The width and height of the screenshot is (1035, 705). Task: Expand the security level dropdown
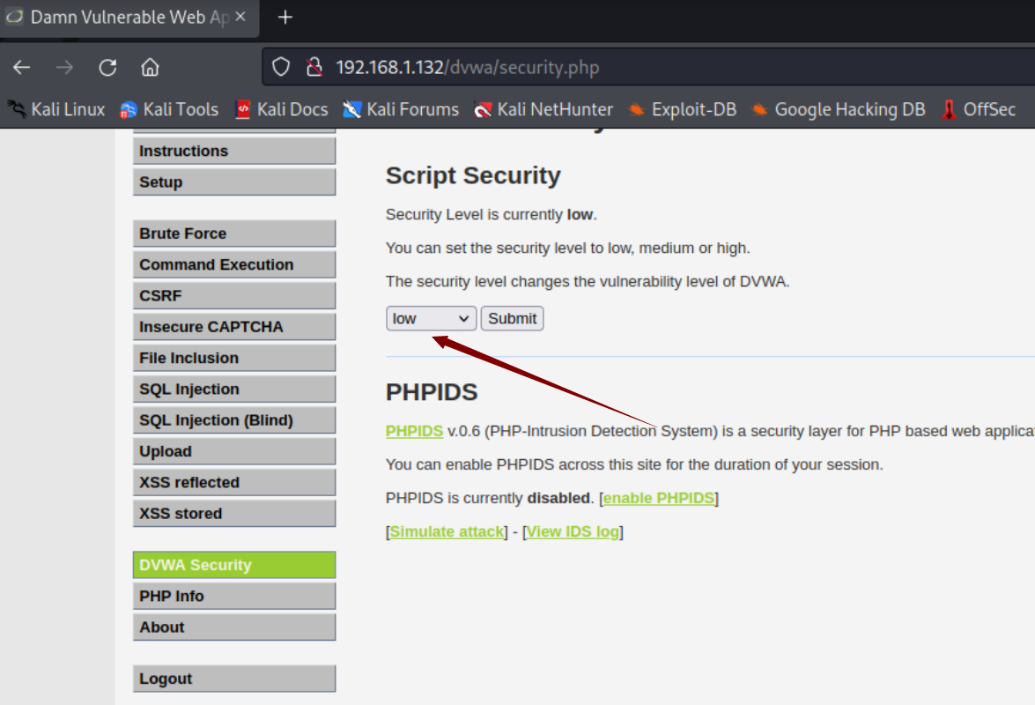[431, 318]
